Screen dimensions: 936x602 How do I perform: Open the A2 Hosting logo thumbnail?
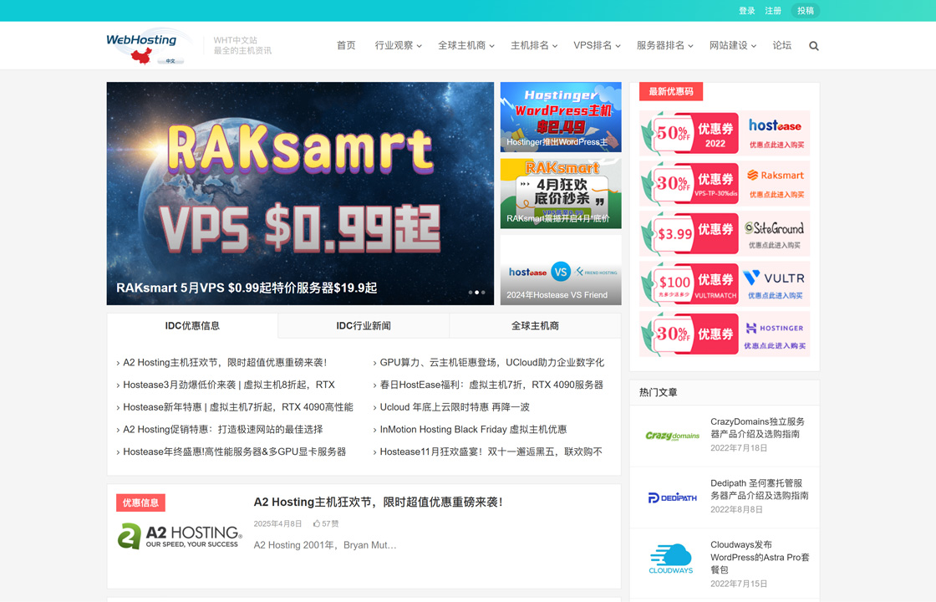(180, 536)
